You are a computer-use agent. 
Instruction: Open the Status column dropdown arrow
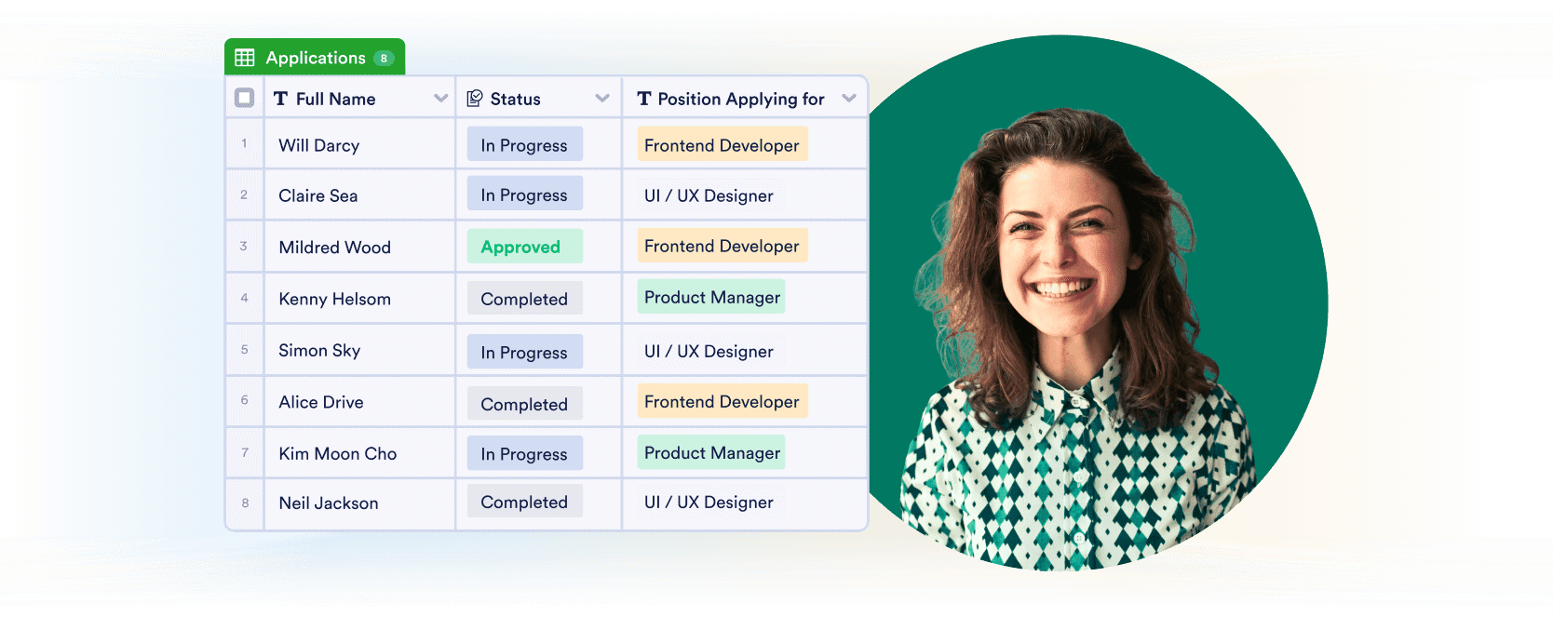pyautogui.click(x=602, y=99)
